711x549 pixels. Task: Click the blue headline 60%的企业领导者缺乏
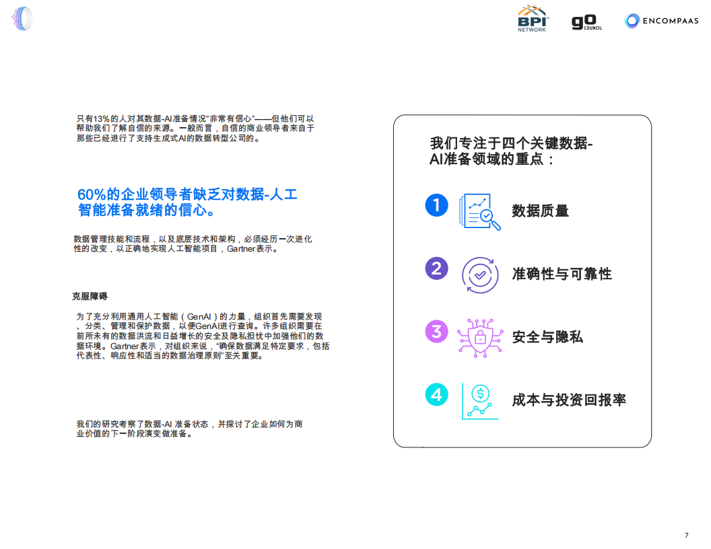(187, 202)
